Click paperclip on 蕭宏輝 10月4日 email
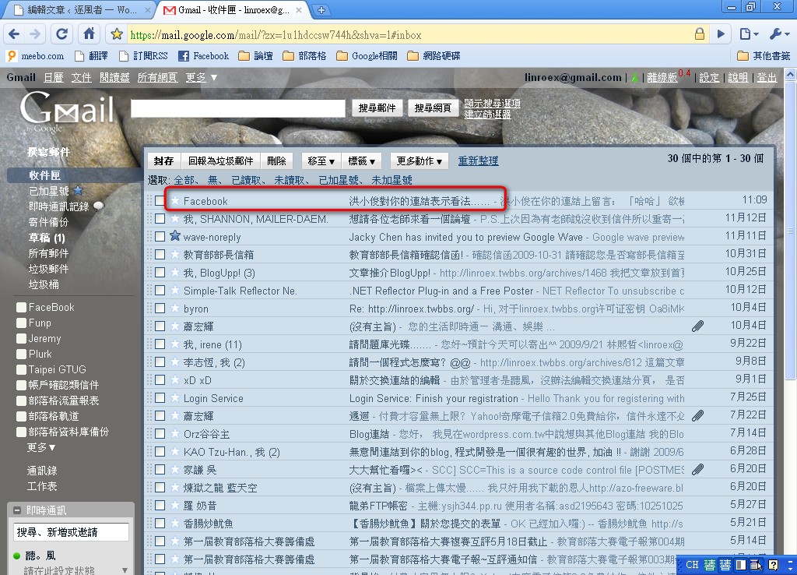 [x=698, y=326]
